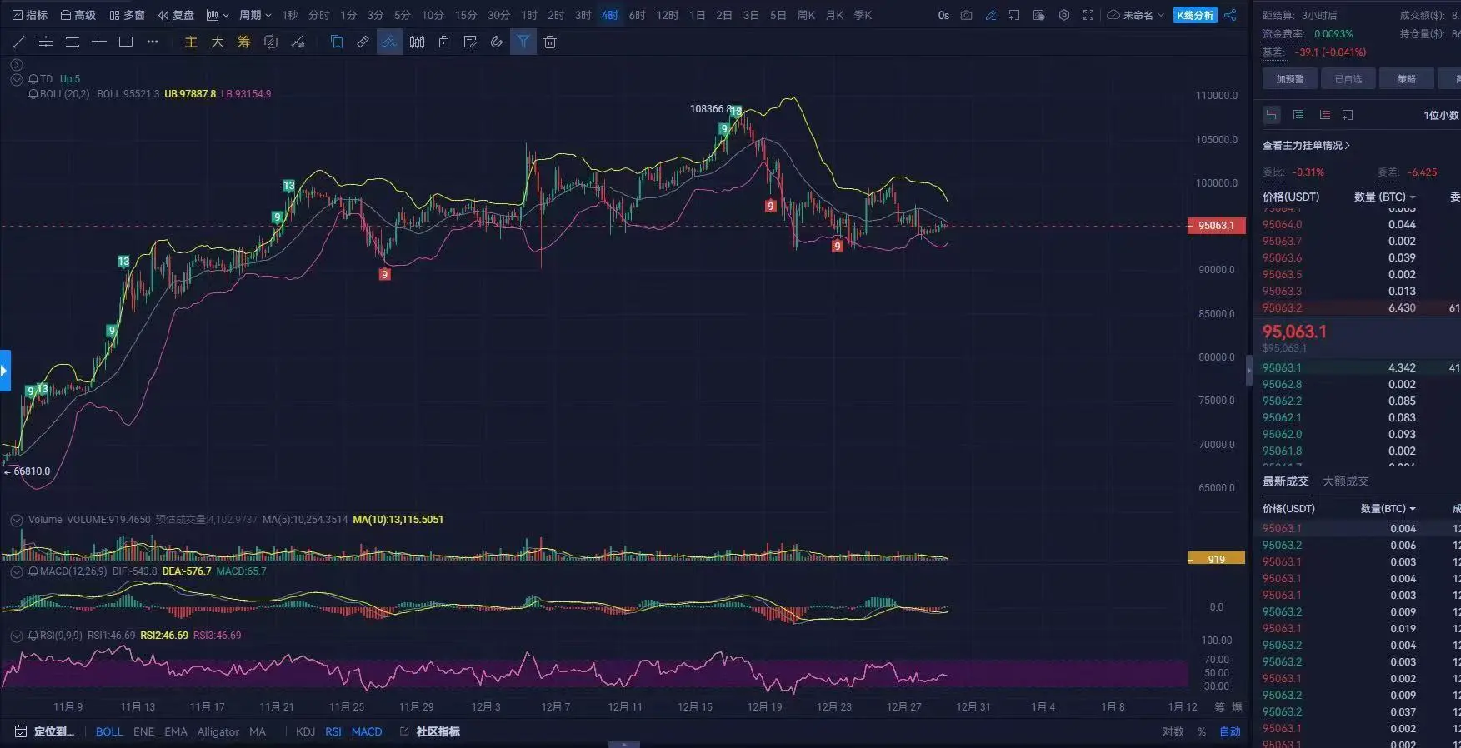This screenshot has height=748, width=1461.
Task: Click the 策略 strategy button
Action: click(x=1407, y=78)
